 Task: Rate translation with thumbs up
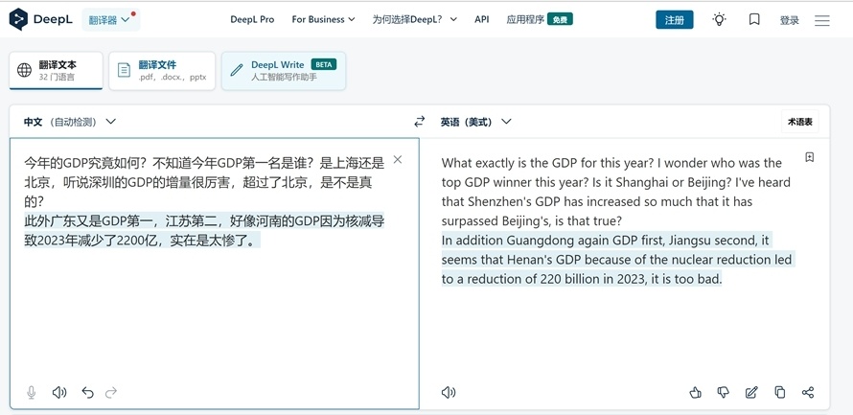[x=695, y=392]
